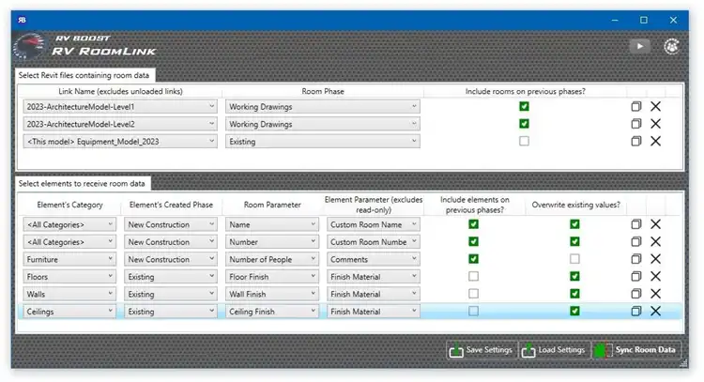This screenshot has height=382, width=704.
Task: Duplicate the 2023-ArchitectureModel-Level2 link row
Action: [635, 124]
